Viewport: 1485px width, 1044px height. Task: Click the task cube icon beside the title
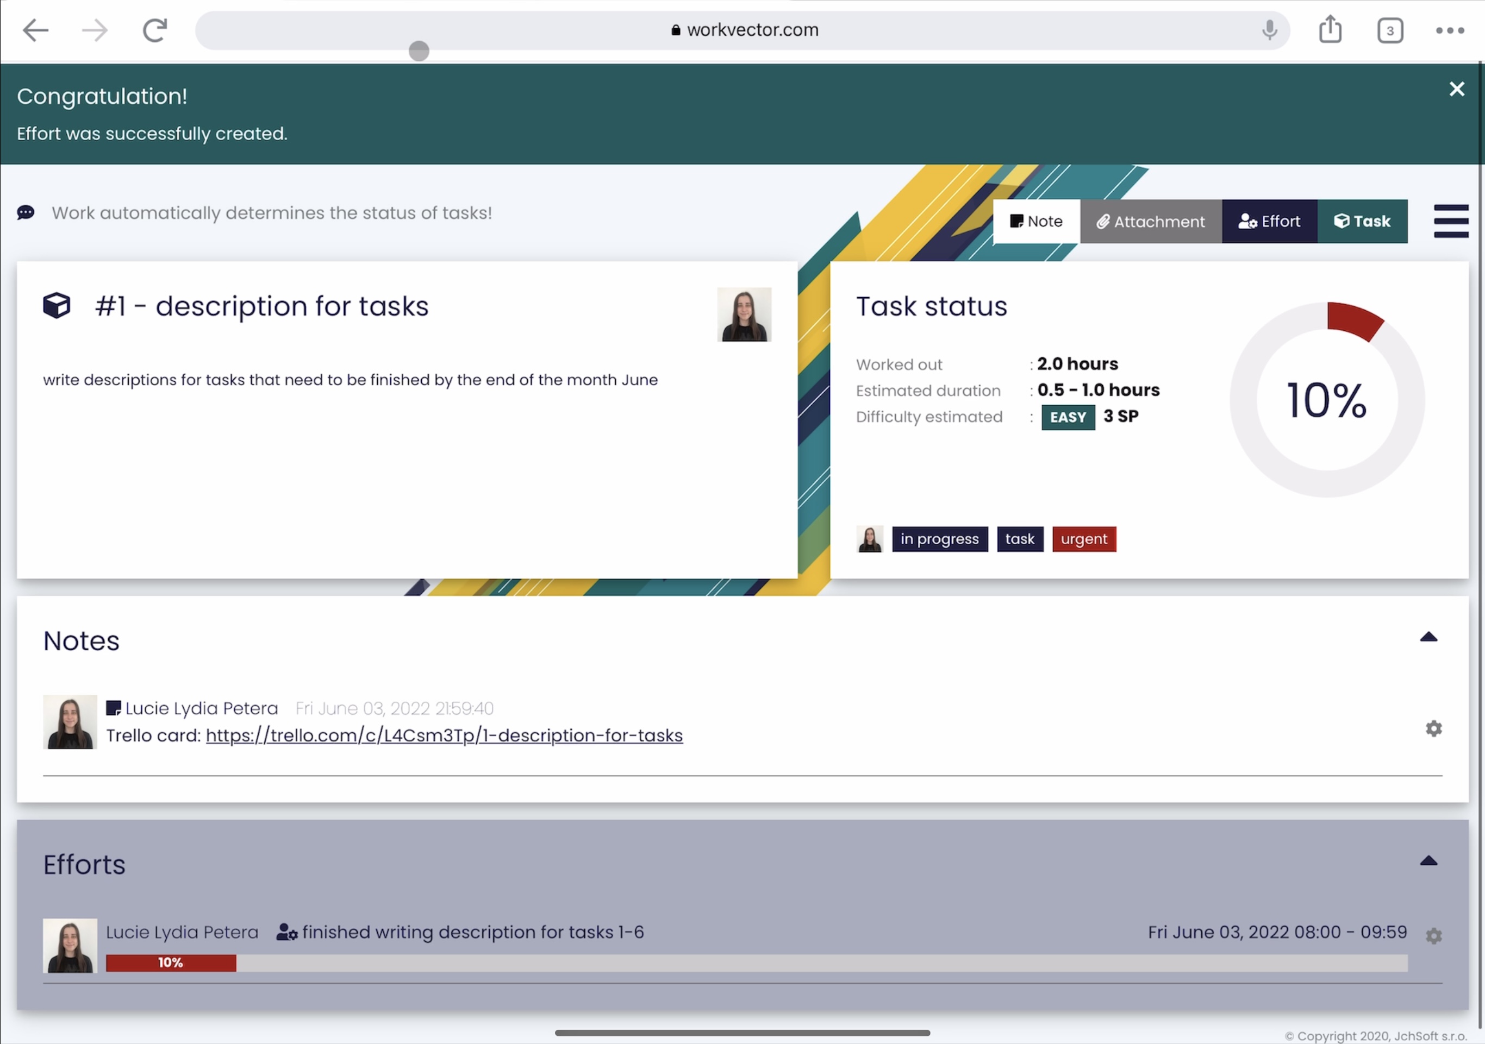coord(57,306)
